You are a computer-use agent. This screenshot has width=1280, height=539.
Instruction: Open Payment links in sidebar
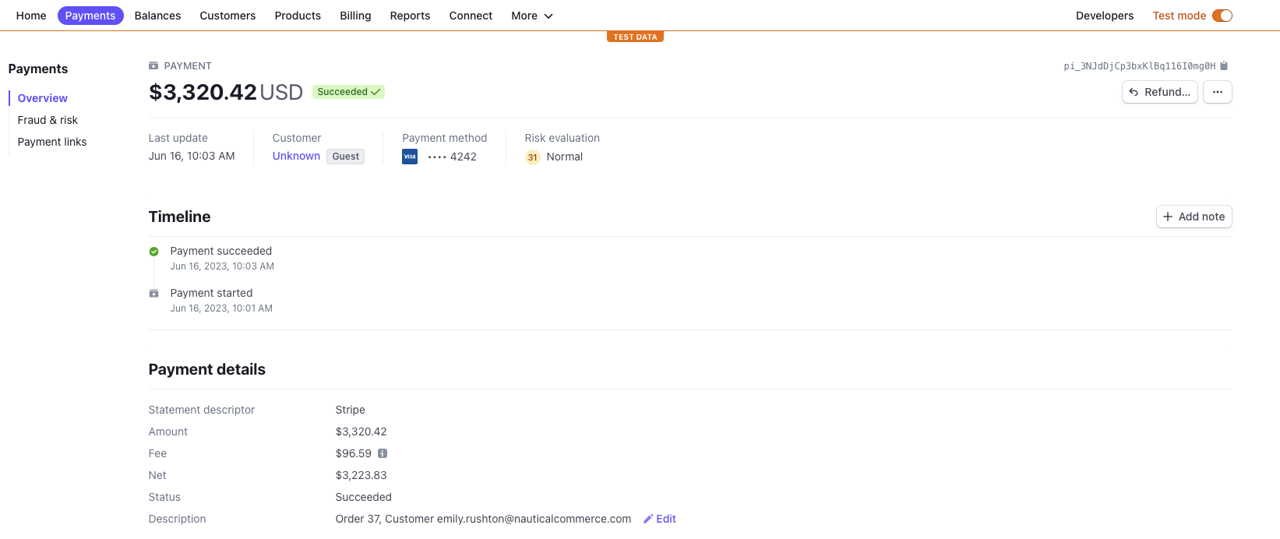coord(52,142)
